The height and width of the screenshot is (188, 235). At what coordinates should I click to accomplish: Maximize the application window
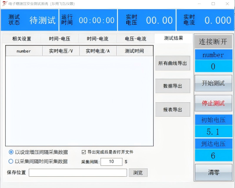click(x=213, y=3)
